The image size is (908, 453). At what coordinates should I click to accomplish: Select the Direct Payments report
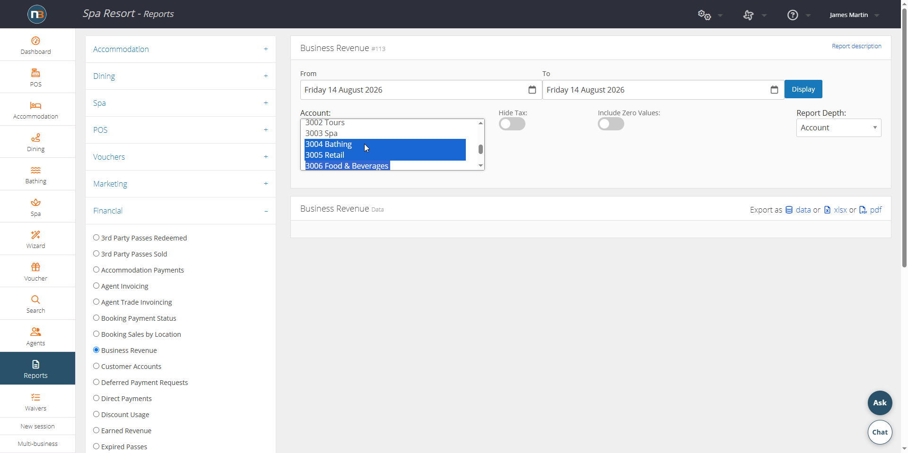click(x=96, y=398)
